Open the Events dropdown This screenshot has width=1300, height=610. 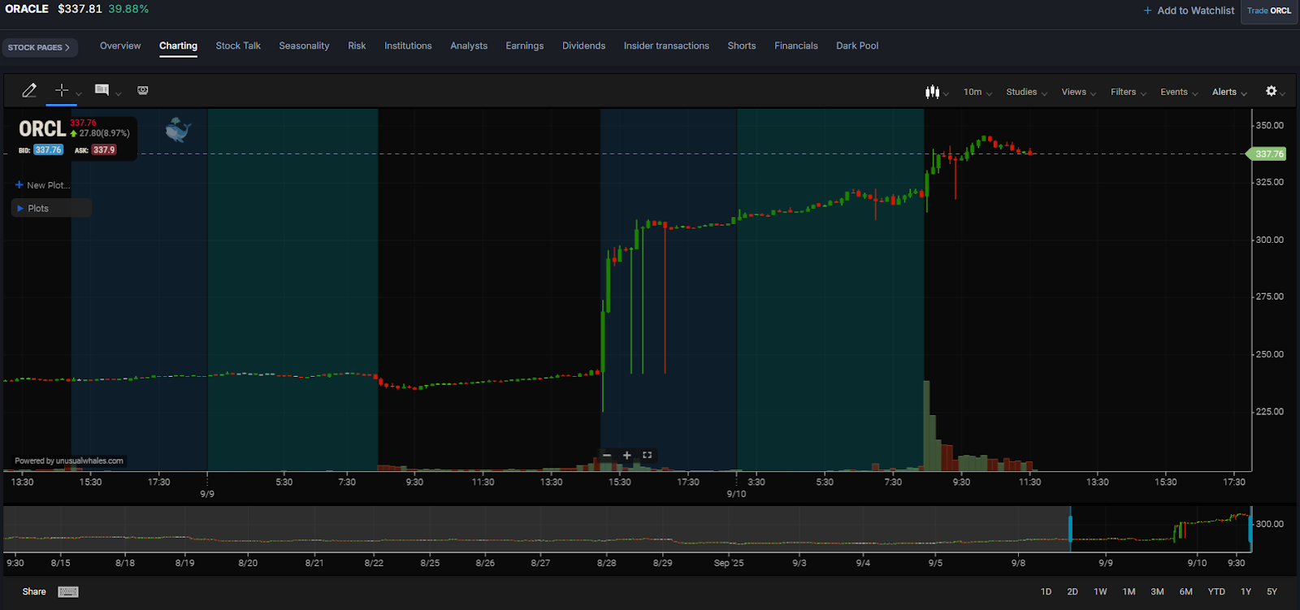[x=1179, y=92]
